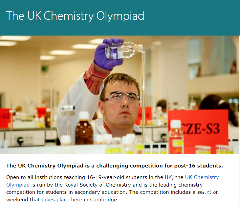
Task: Click the wall power socket in photo
Action: coord(24,140)
